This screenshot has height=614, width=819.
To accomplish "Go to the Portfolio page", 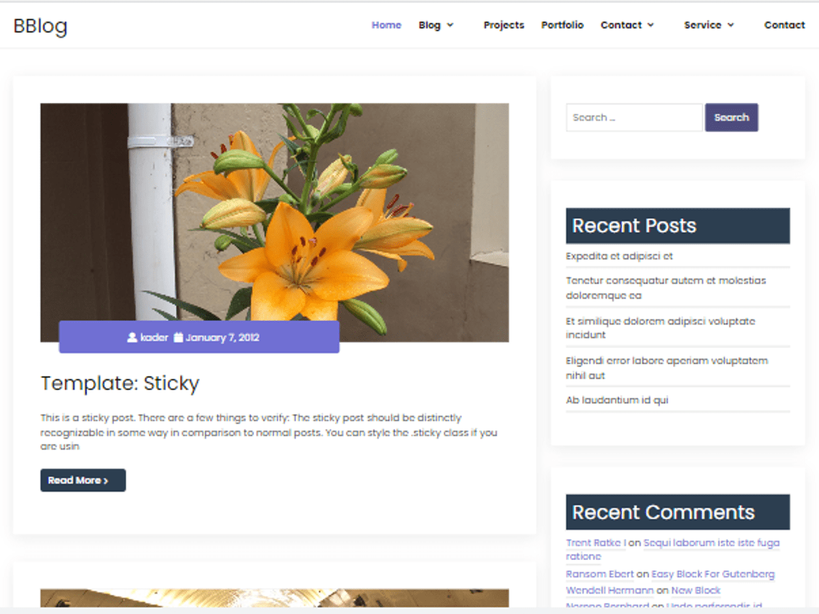I will (562, 25).
